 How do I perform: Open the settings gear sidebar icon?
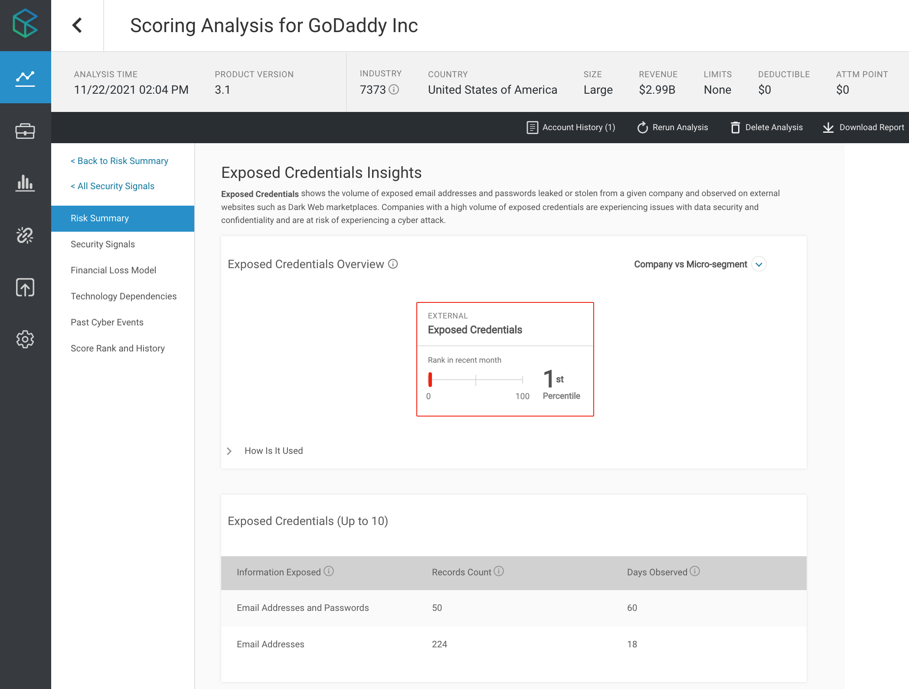click(x=25, y=339)
